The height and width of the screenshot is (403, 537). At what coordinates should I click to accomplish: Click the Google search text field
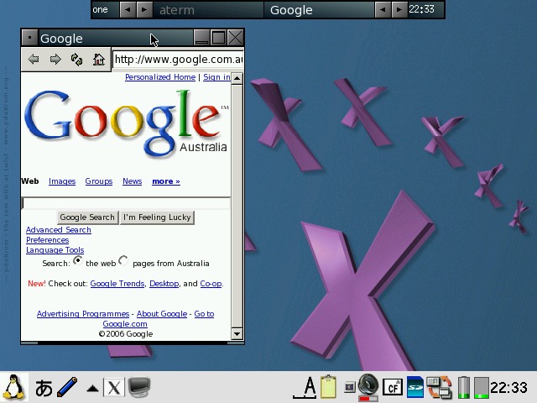(125, 203)
